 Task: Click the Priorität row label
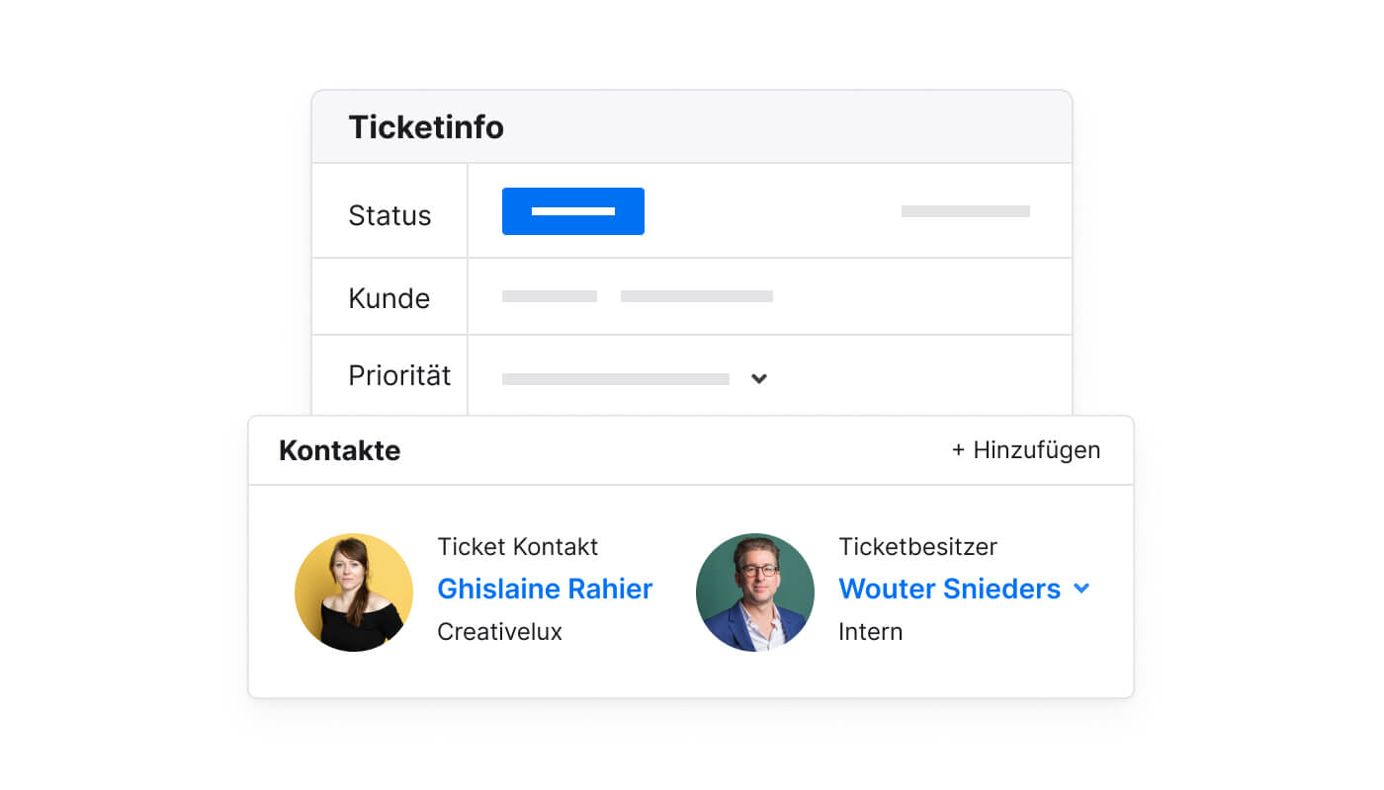(x=399, y=375)
